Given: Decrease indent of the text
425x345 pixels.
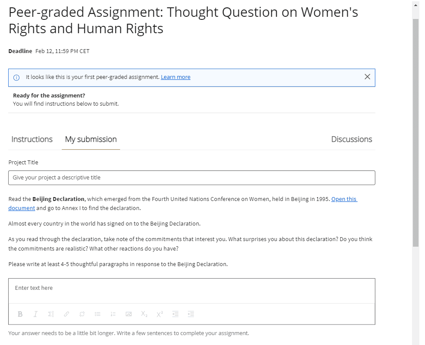Looking at the screenshot, I should click(190, 314).
